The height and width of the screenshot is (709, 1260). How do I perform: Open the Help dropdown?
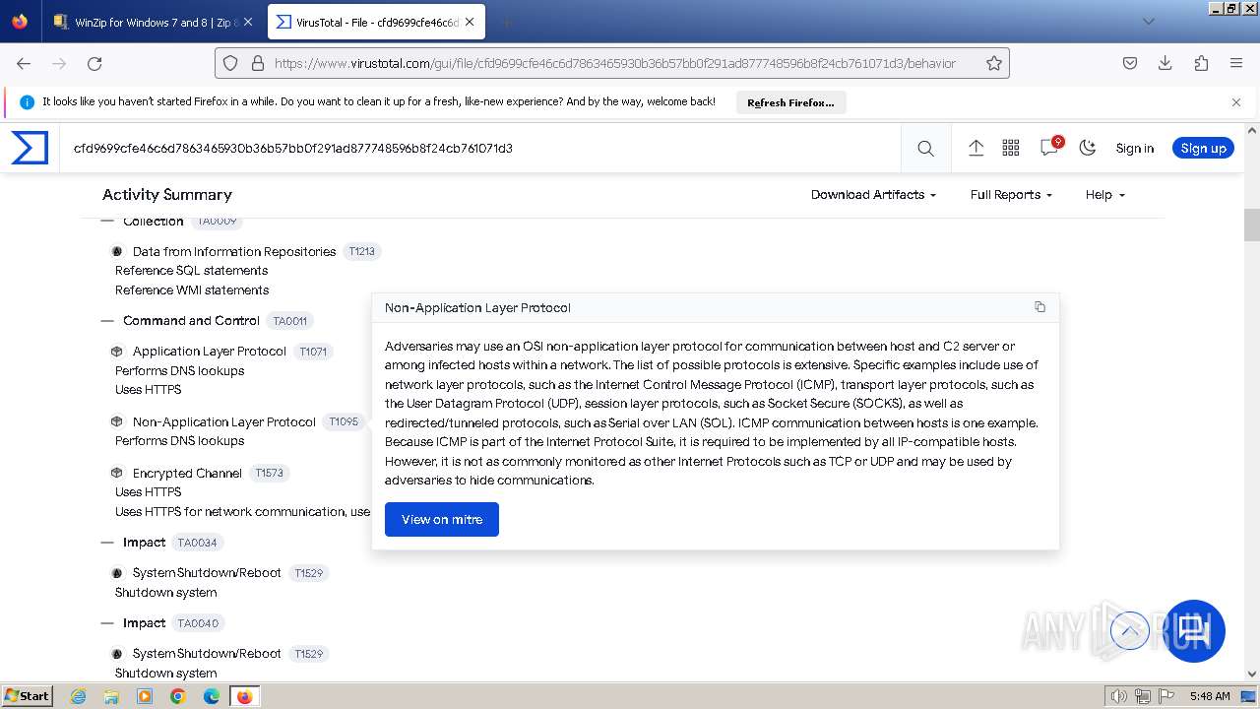tap(1104, 195)
